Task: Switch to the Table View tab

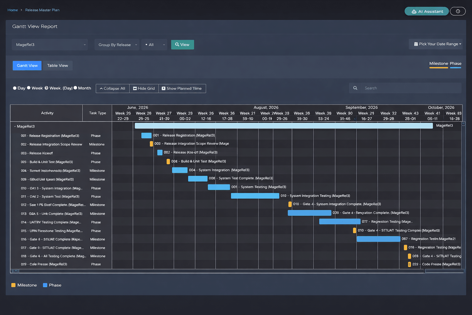Action: pos(57,66)
